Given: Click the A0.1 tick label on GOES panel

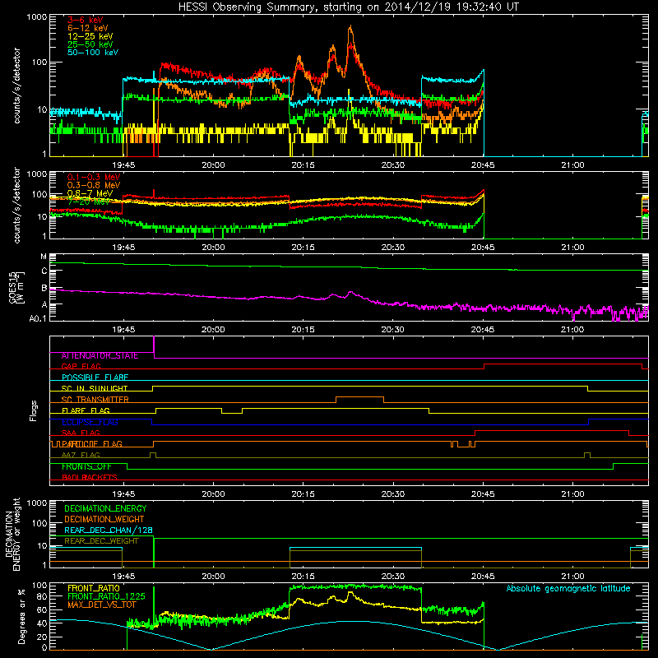Looking at the screenshot, I should (38, 318).
